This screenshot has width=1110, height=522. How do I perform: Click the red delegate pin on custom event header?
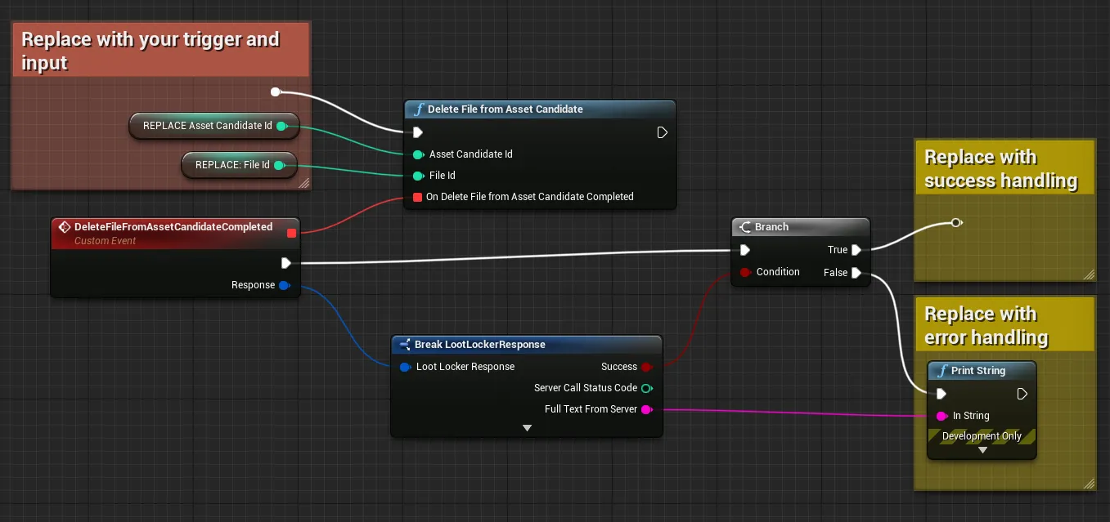tap(291, 234)
